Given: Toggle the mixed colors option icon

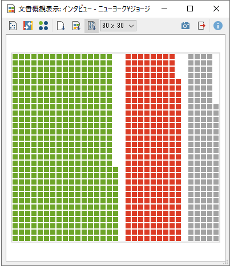Looking at the screenshot, I should click(x=28, y=26).
